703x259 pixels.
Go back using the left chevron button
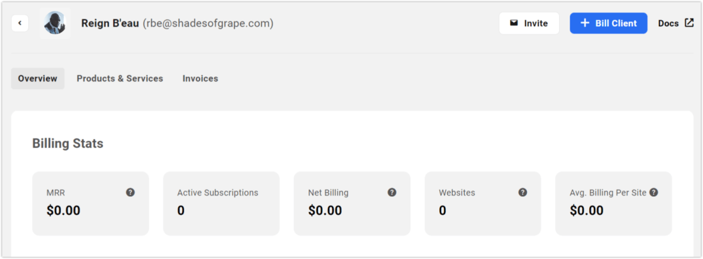19,23
